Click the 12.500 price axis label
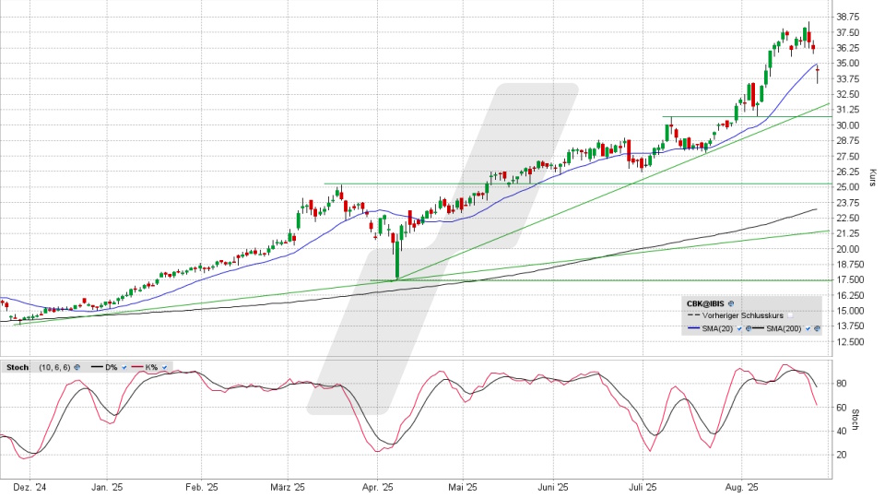Screen dimensions: 885x498 (x=848, y=341)
